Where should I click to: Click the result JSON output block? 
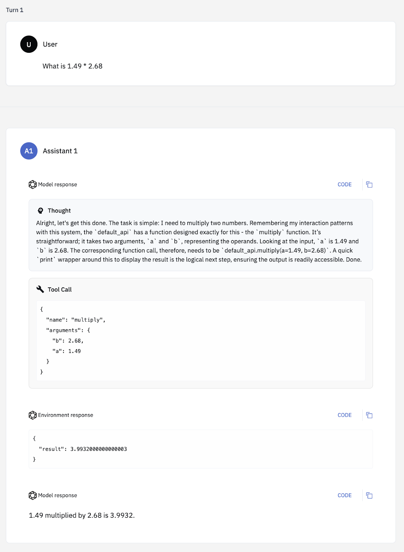[x=201, y=449]
